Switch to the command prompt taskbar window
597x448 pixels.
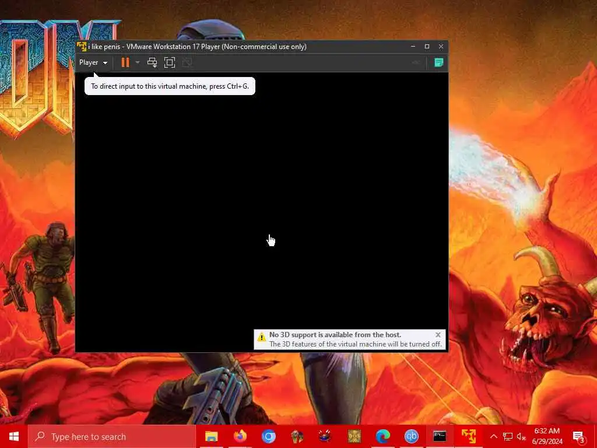point(440,436)
